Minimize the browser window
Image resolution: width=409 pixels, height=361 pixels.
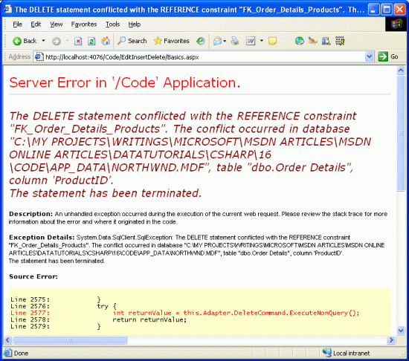pos(373,10)
